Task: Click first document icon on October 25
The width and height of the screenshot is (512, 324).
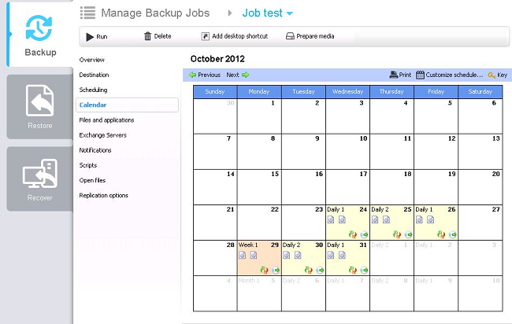Action: click(375, 219)
